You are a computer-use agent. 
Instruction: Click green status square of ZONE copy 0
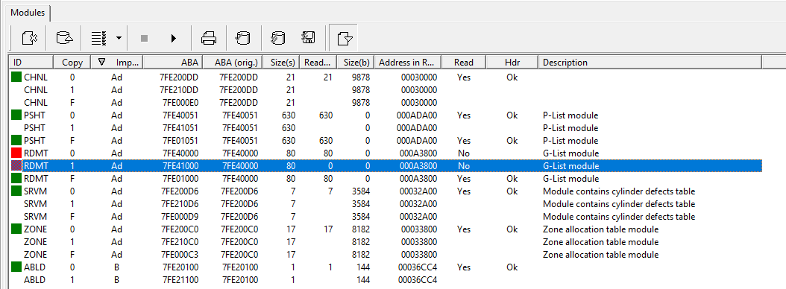(16, 229)
